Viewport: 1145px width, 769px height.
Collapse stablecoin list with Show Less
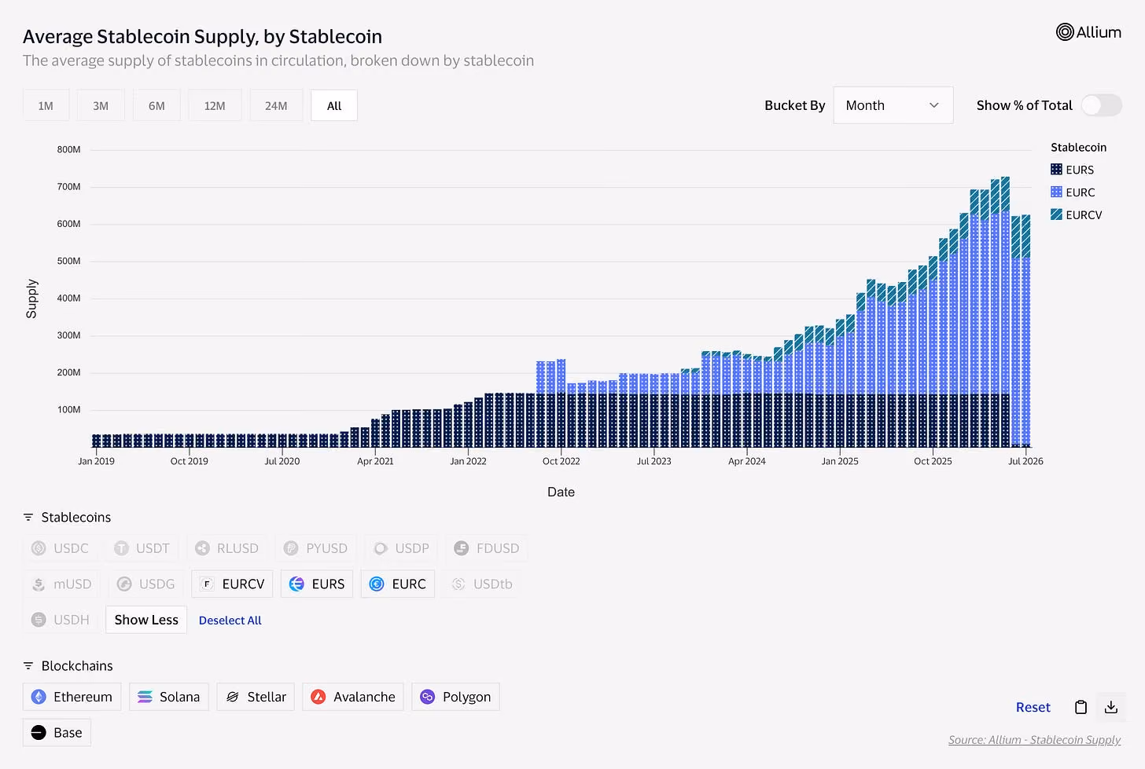146,620
